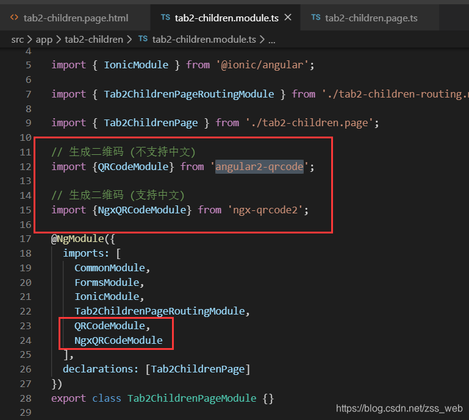Click line number 17 in gutter
The height and width of the screenshot is (420, 469).
(26, 239)
